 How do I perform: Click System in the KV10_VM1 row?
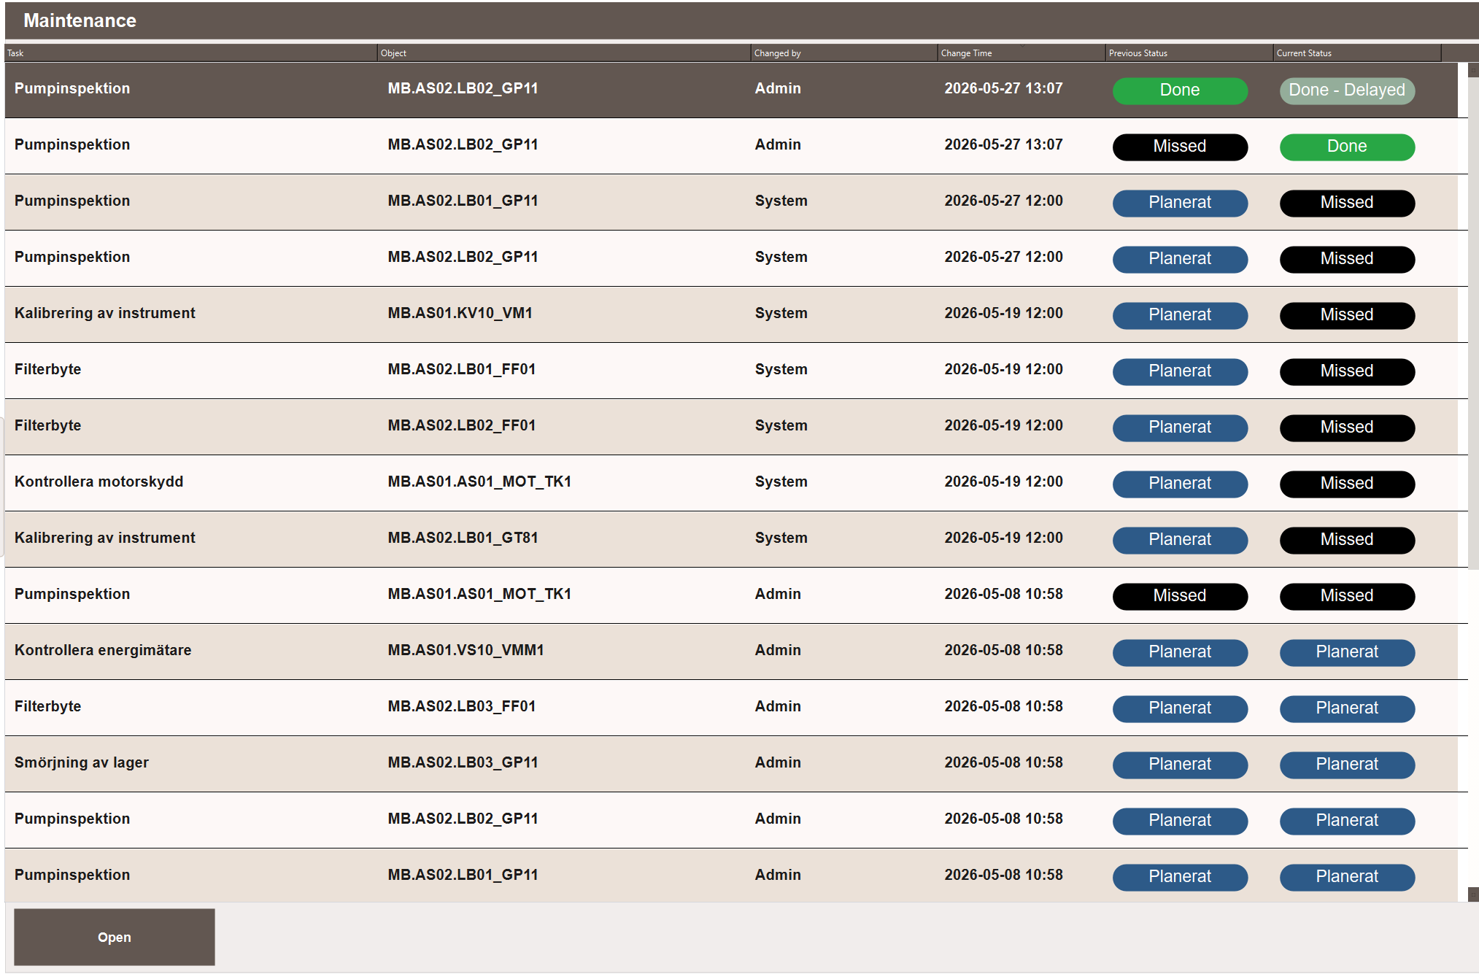[x=781, y=313]
